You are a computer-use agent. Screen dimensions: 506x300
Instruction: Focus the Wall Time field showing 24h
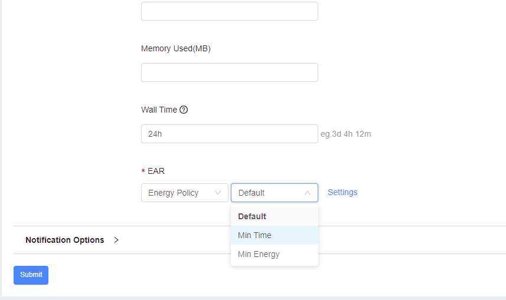pos(229,134)
